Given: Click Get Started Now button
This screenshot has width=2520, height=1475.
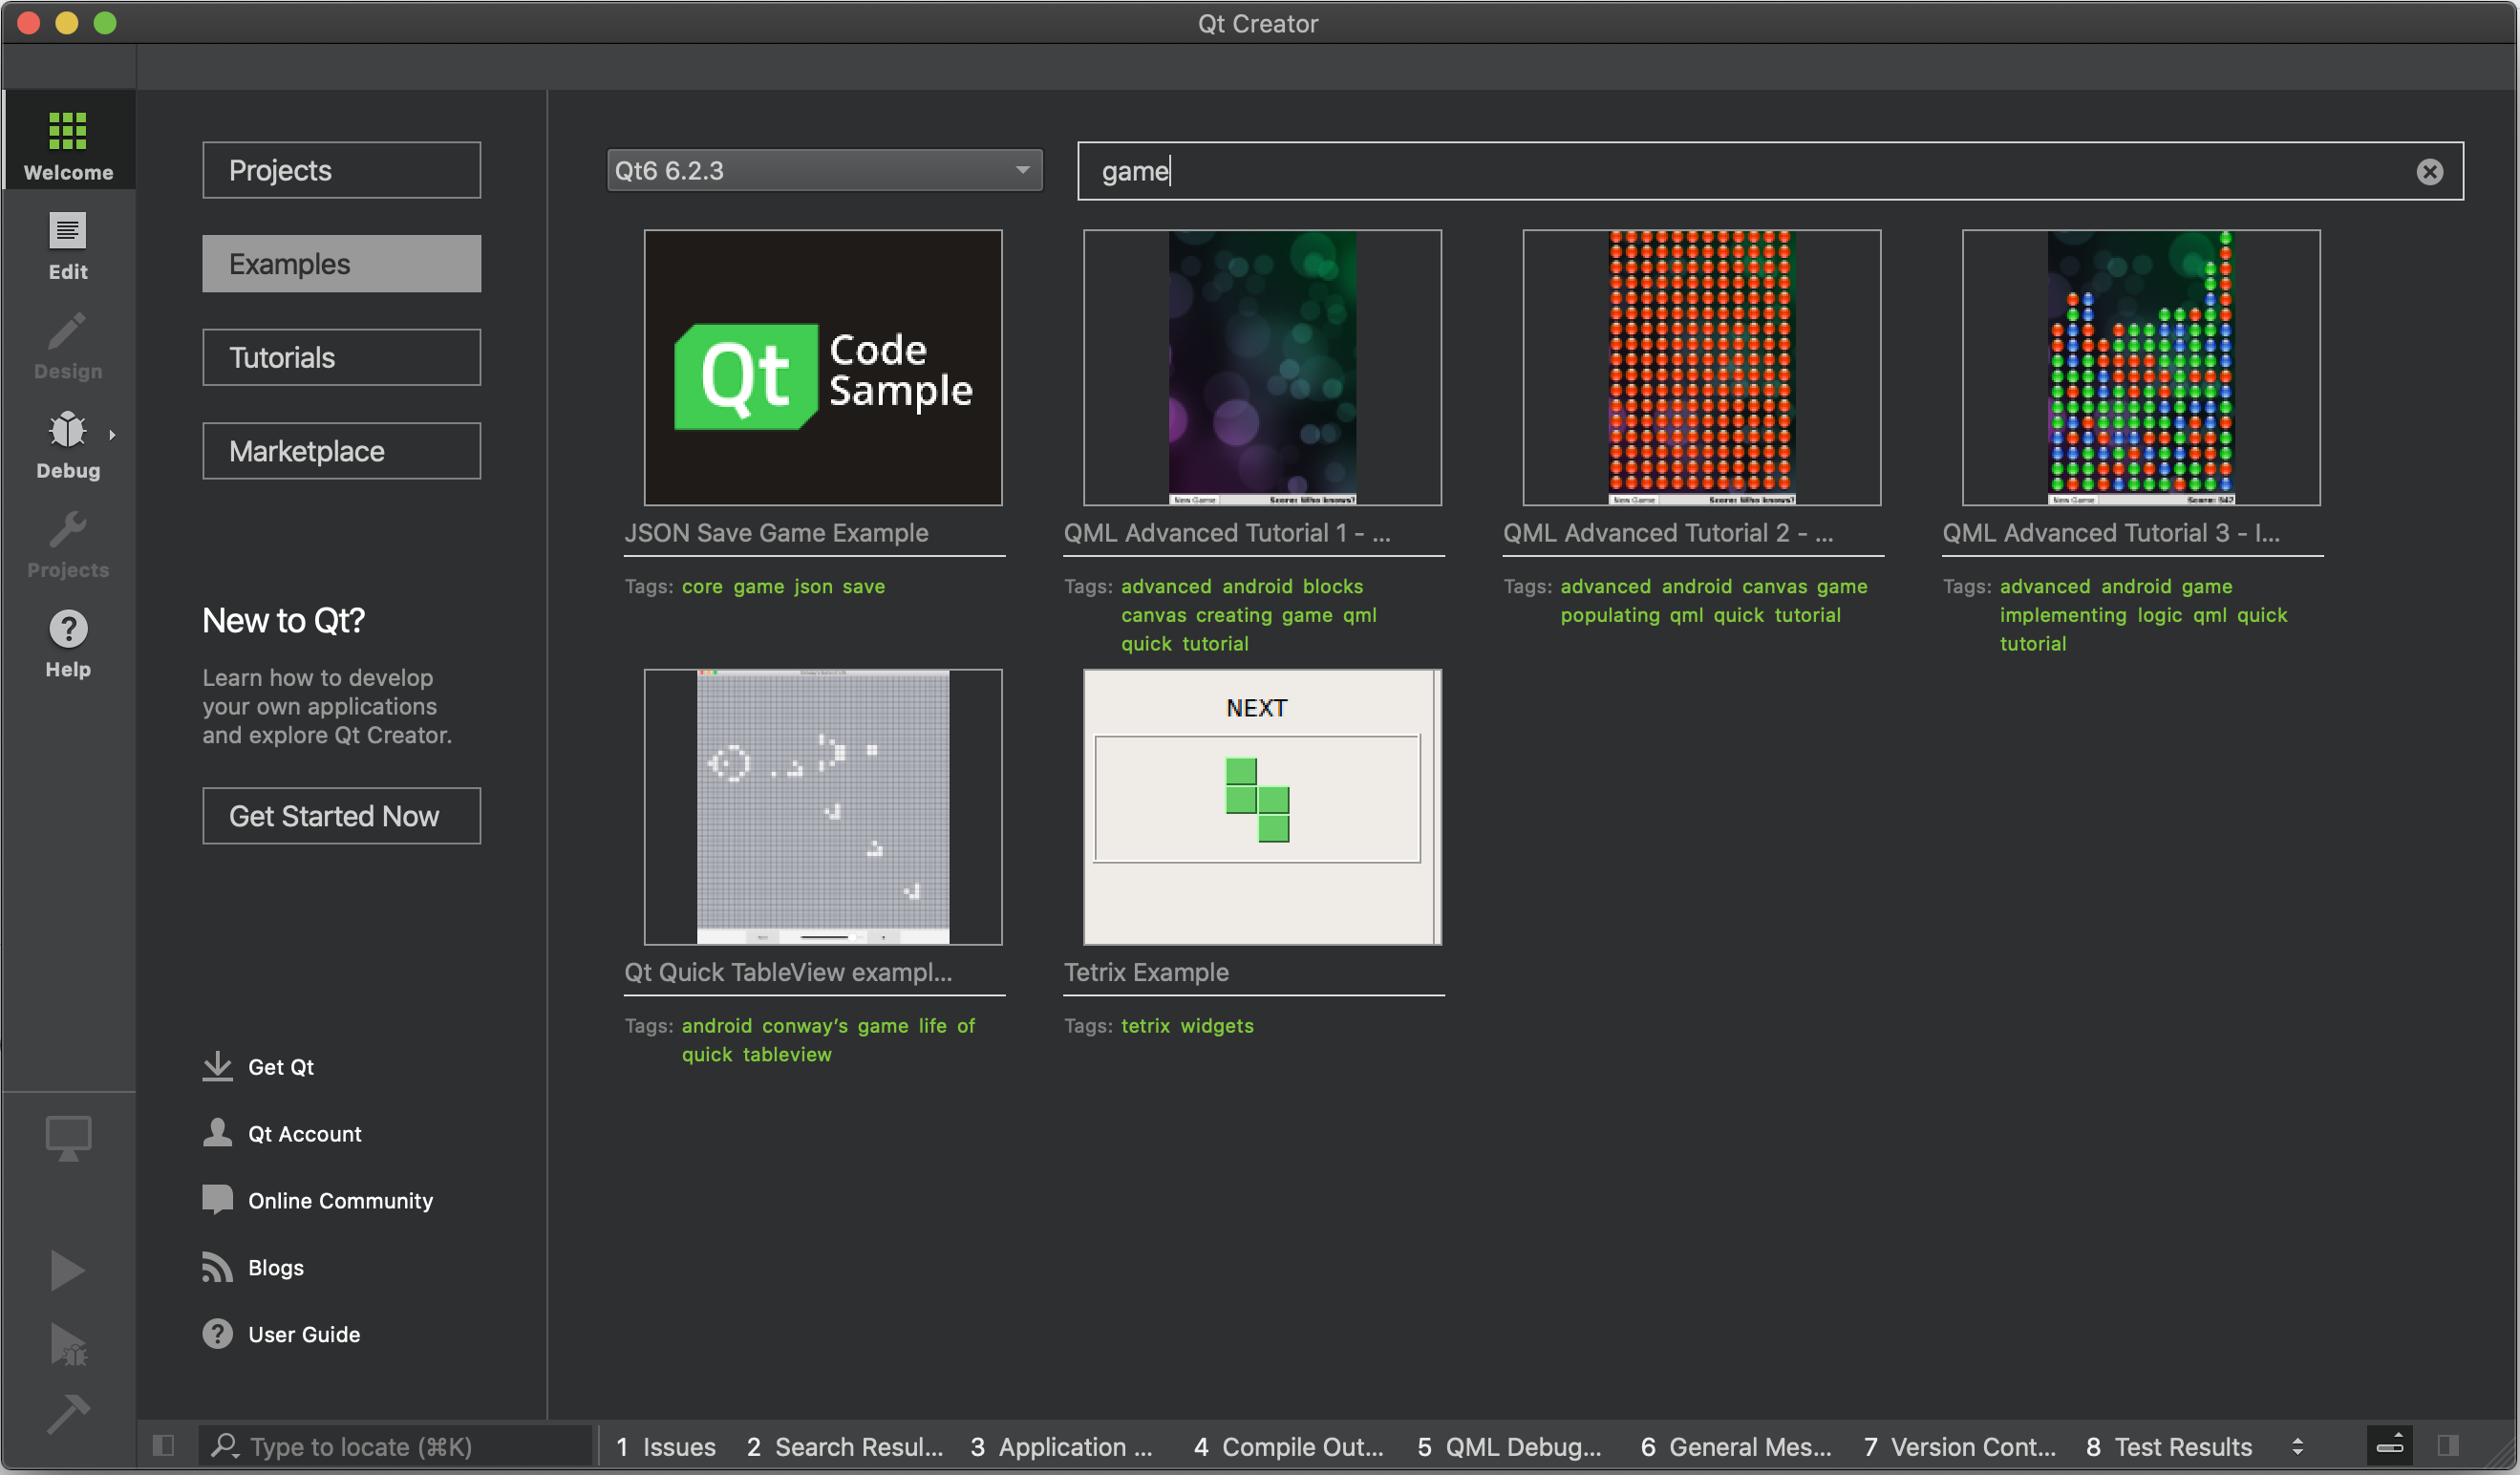Looking at the screenshot, I should [x=341, y=816].
